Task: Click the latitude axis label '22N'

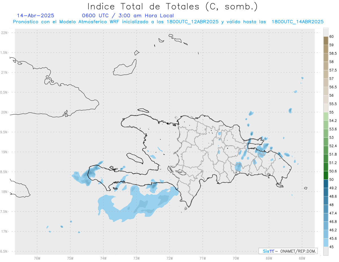Action: tap(5, 33)
